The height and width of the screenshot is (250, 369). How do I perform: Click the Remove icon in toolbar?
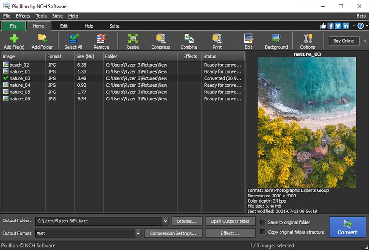[101, 41]
